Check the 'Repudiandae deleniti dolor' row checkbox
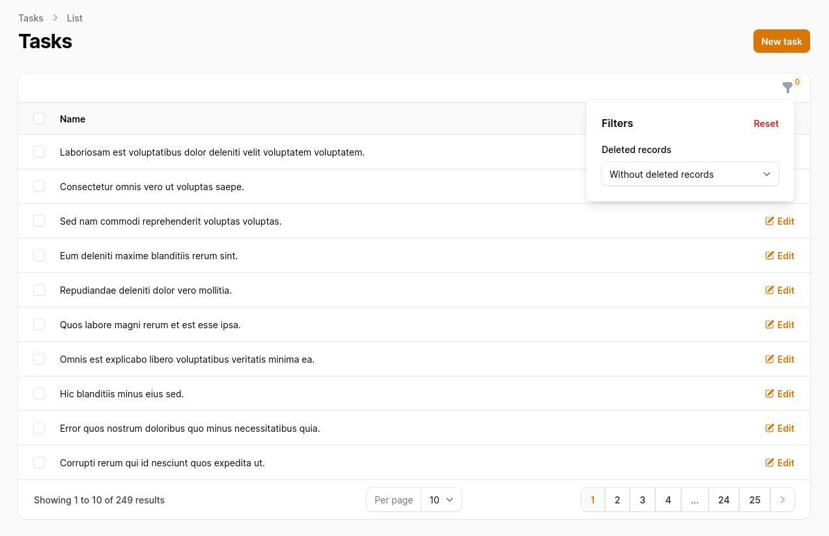The height and width of the screenshot is (536, 829). click(x=39, y=290)
